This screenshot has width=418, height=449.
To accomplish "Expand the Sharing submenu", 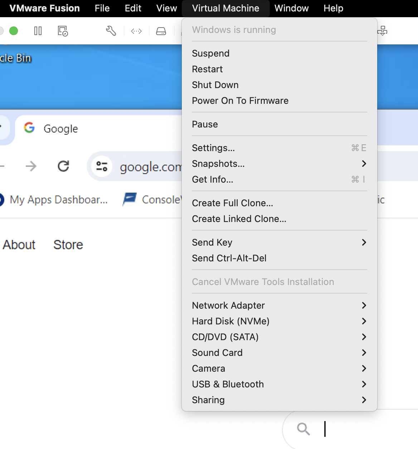I will pyautogui.click(x=280, y=400).
